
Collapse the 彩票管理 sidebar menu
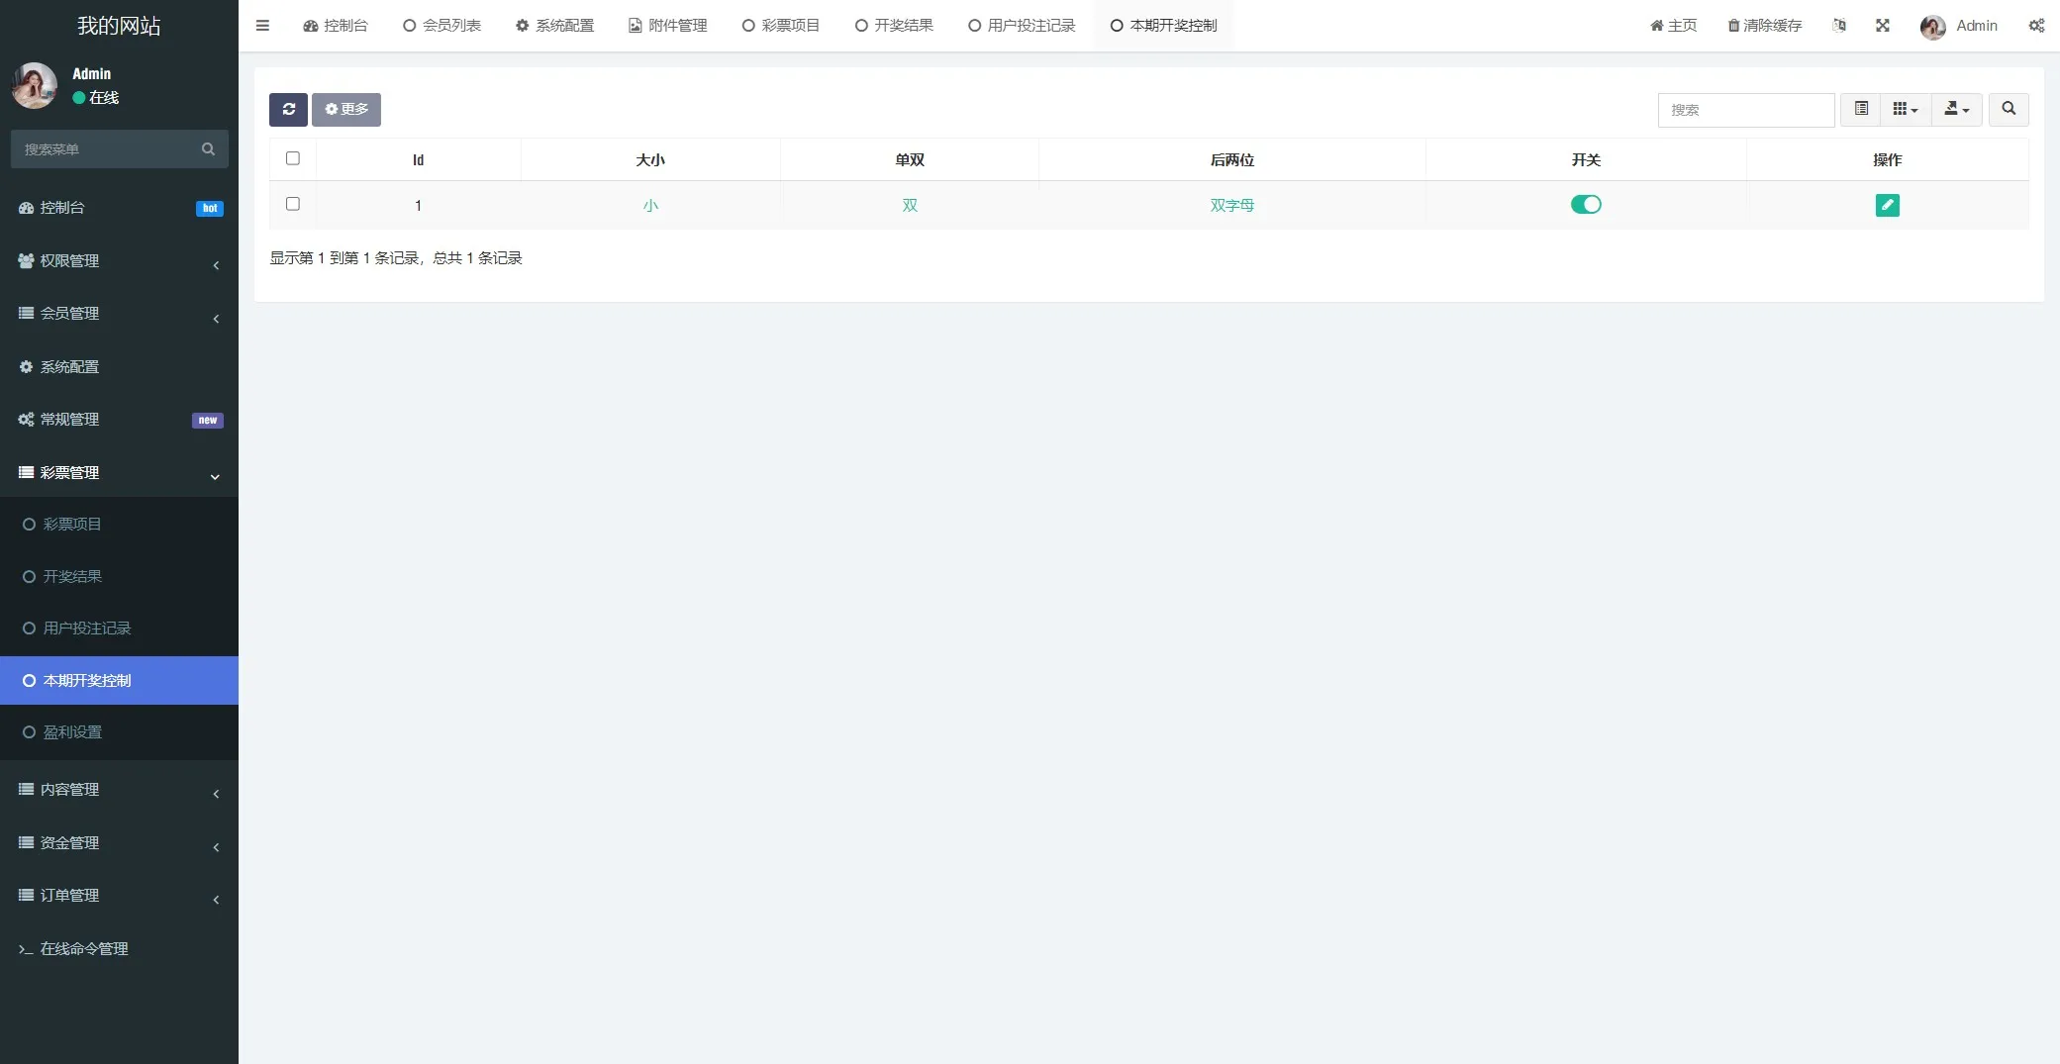(x=119, y=473)
